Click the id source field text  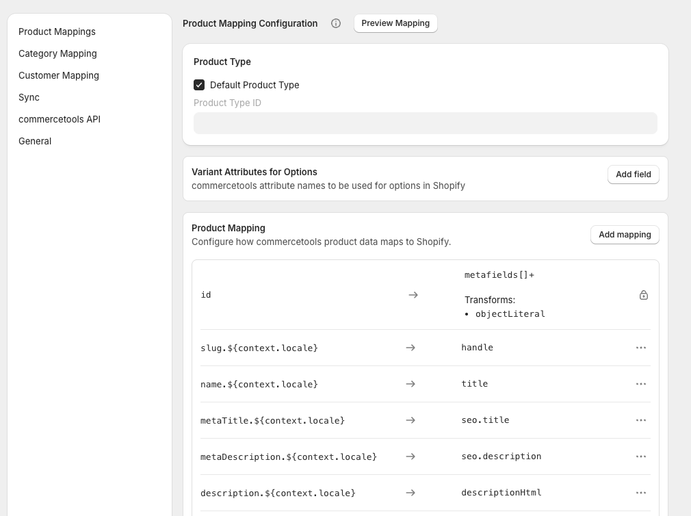206,295
